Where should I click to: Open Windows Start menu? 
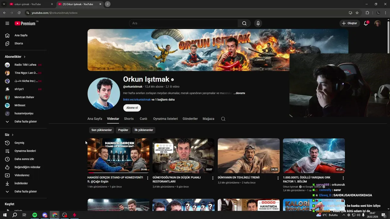pos(5,215)
